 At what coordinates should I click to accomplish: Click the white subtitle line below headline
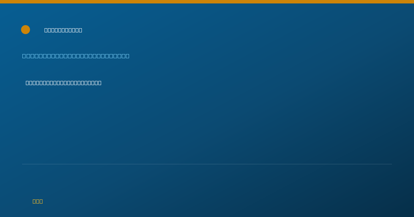63,83
